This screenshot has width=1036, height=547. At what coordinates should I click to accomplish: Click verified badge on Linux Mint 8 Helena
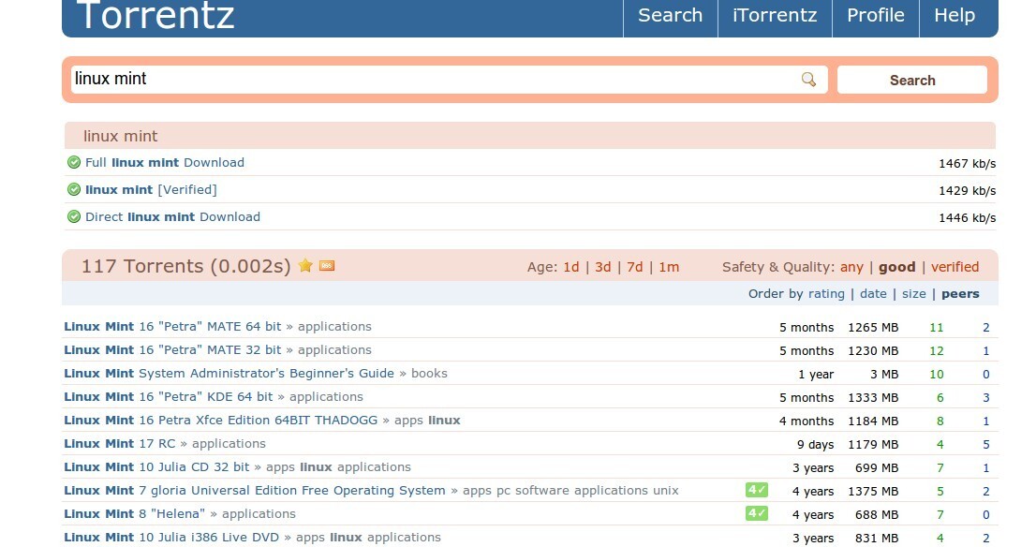[x=756, y=513]
